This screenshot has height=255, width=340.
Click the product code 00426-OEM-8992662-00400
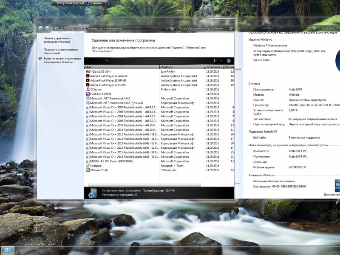tap(289, 187)
